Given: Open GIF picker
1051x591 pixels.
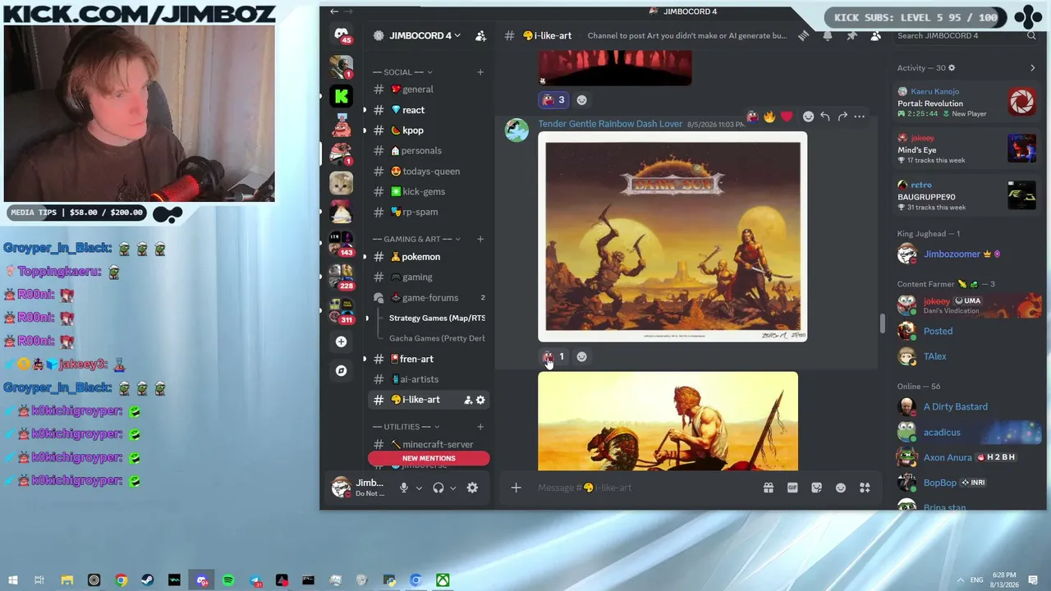Looking at the screenshot, I should coord(792,488).
